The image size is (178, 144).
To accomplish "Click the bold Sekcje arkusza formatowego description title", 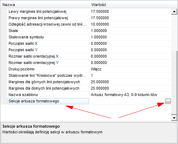I will 31,126.
